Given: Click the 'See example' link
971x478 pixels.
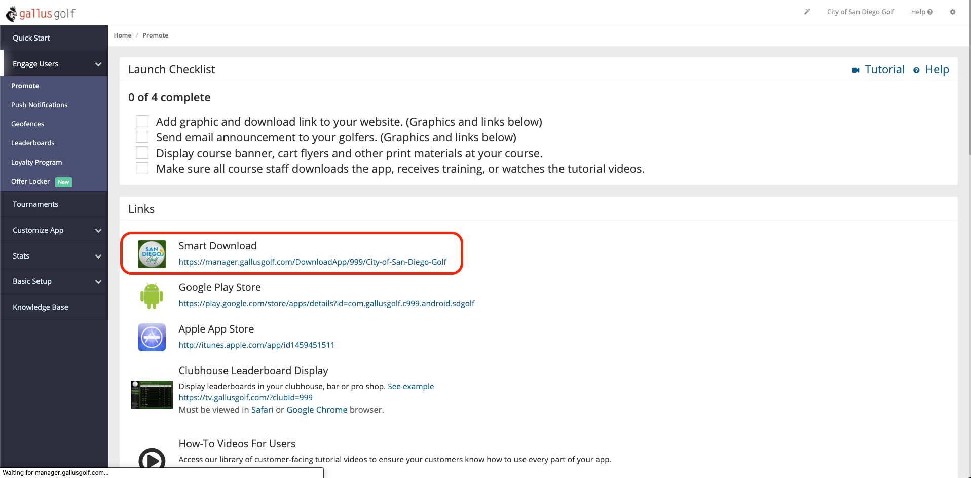Looking at the screenshot, I should (x=410, y=387).
